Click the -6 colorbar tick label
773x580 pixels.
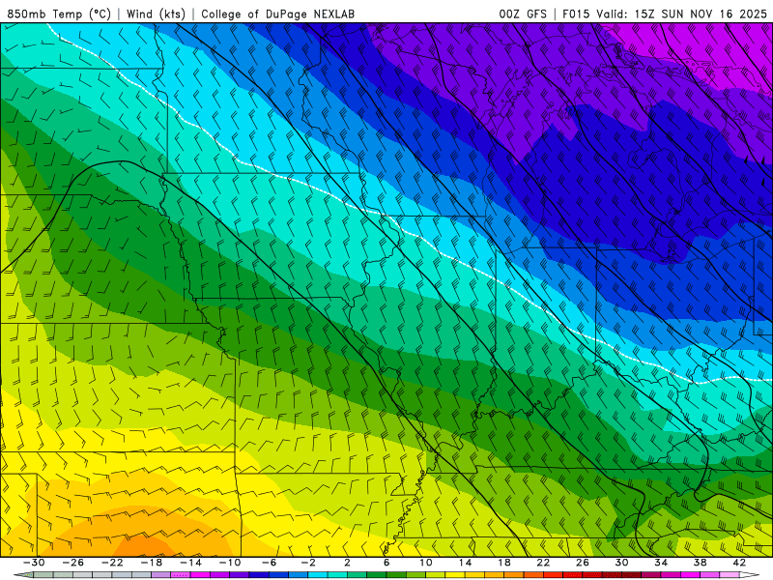pos(270,563)
